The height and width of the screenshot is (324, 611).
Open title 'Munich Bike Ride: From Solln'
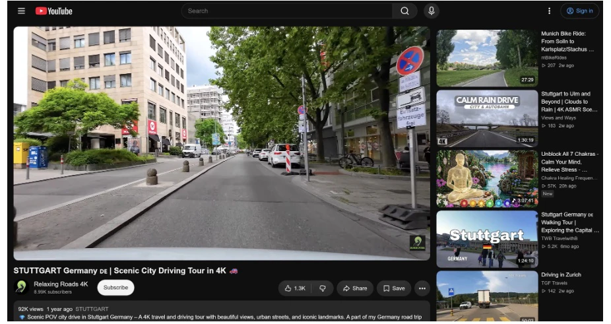pos(567,42)
